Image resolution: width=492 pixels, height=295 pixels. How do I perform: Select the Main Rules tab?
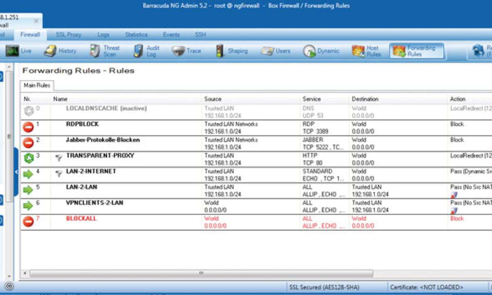pos(37,85)
